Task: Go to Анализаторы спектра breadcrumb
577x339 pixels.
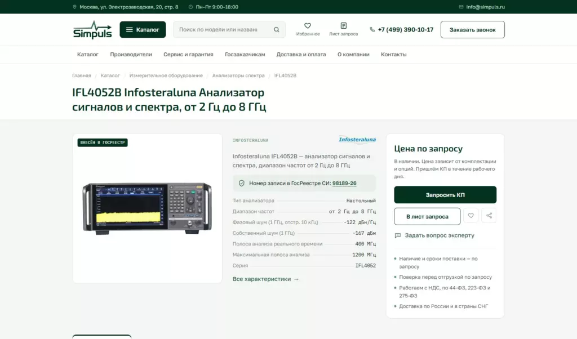Action: [238, 76]
